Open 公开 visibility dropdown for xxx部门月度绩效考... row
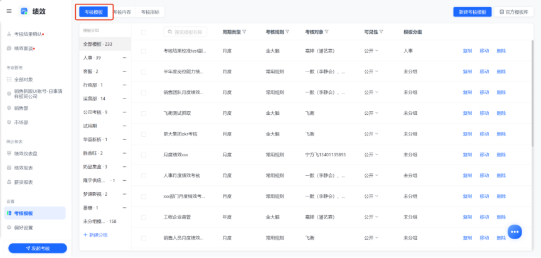 pyautogui.click(x=371, y=196)
